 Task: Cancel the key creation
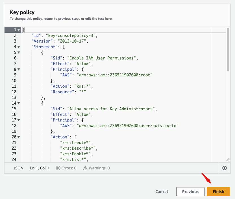(162, 192)
